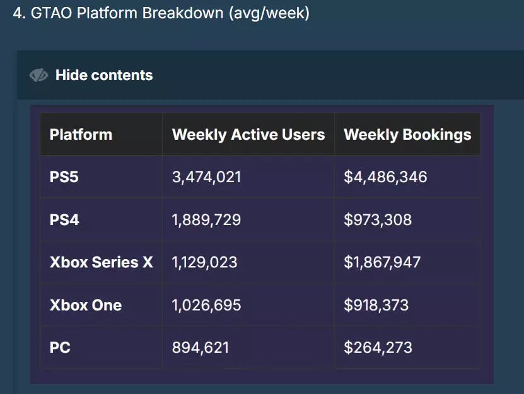The height and width of the screenshot is (394, 524).
Task: Click the GTAO Platform Breakdown heading
Action: tap(161, 13)
